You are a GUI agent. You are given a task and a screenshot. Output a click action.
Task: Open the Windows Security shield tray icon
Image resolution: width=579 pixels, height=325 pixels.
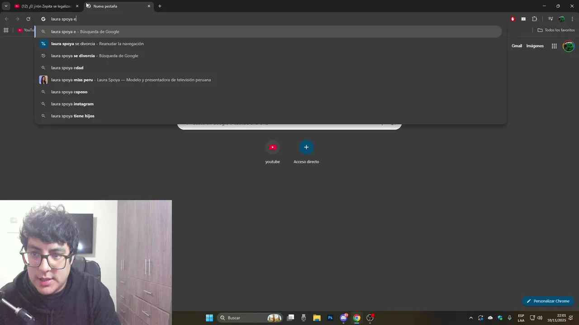pos(500,318)
